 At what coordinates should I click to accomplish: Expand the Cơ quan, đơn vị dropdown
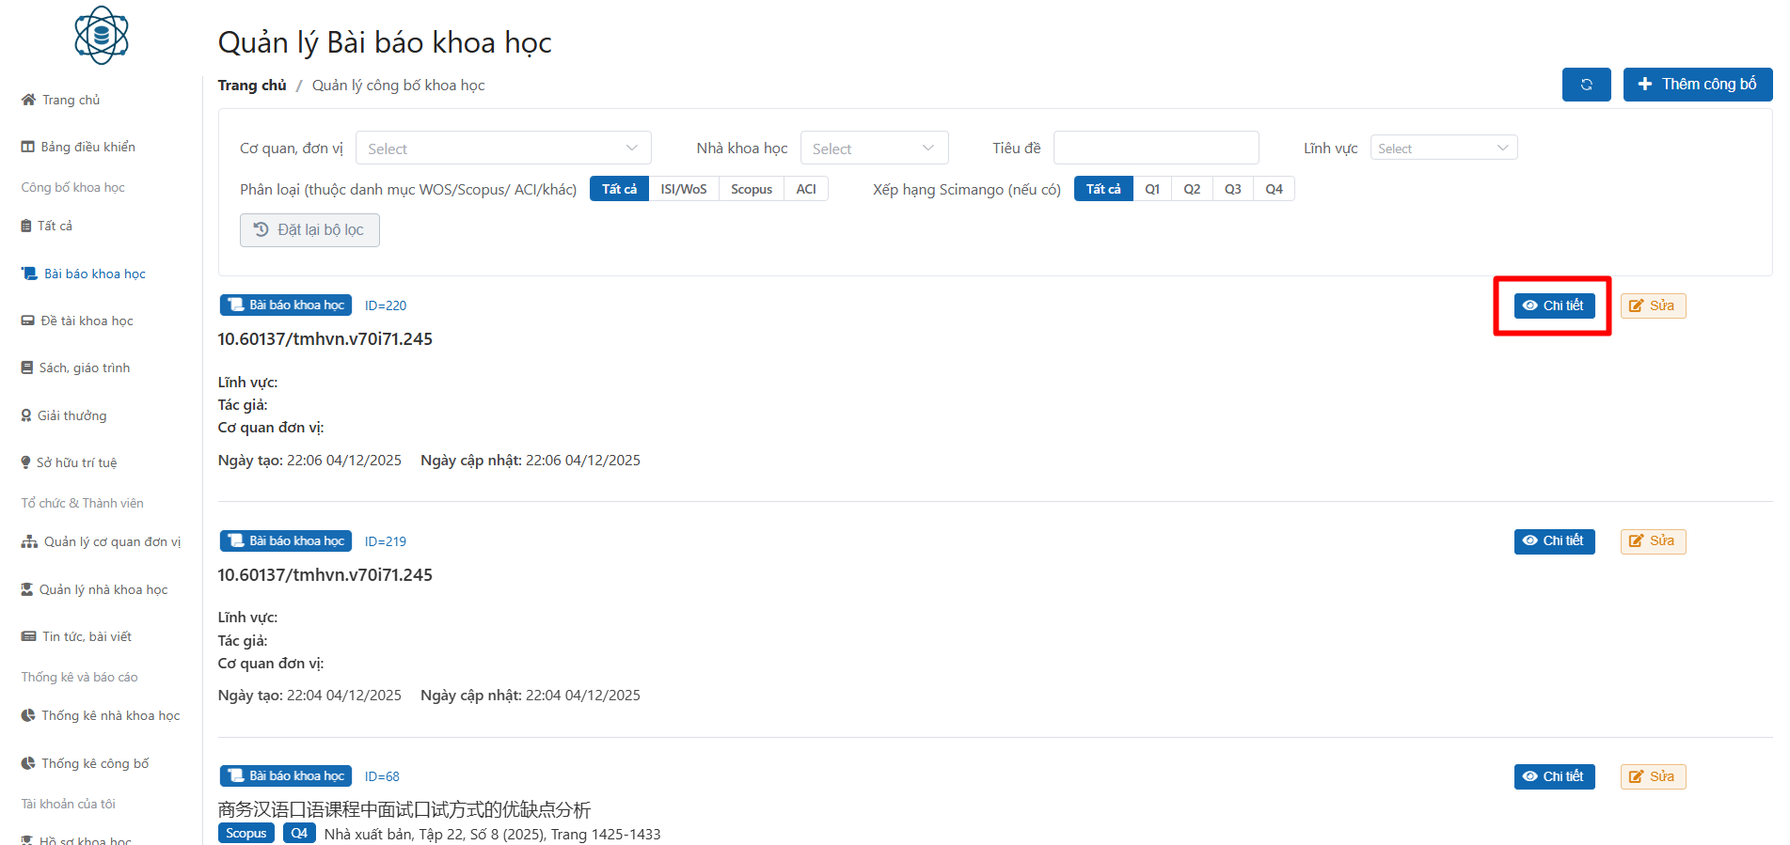click(503, 149)
